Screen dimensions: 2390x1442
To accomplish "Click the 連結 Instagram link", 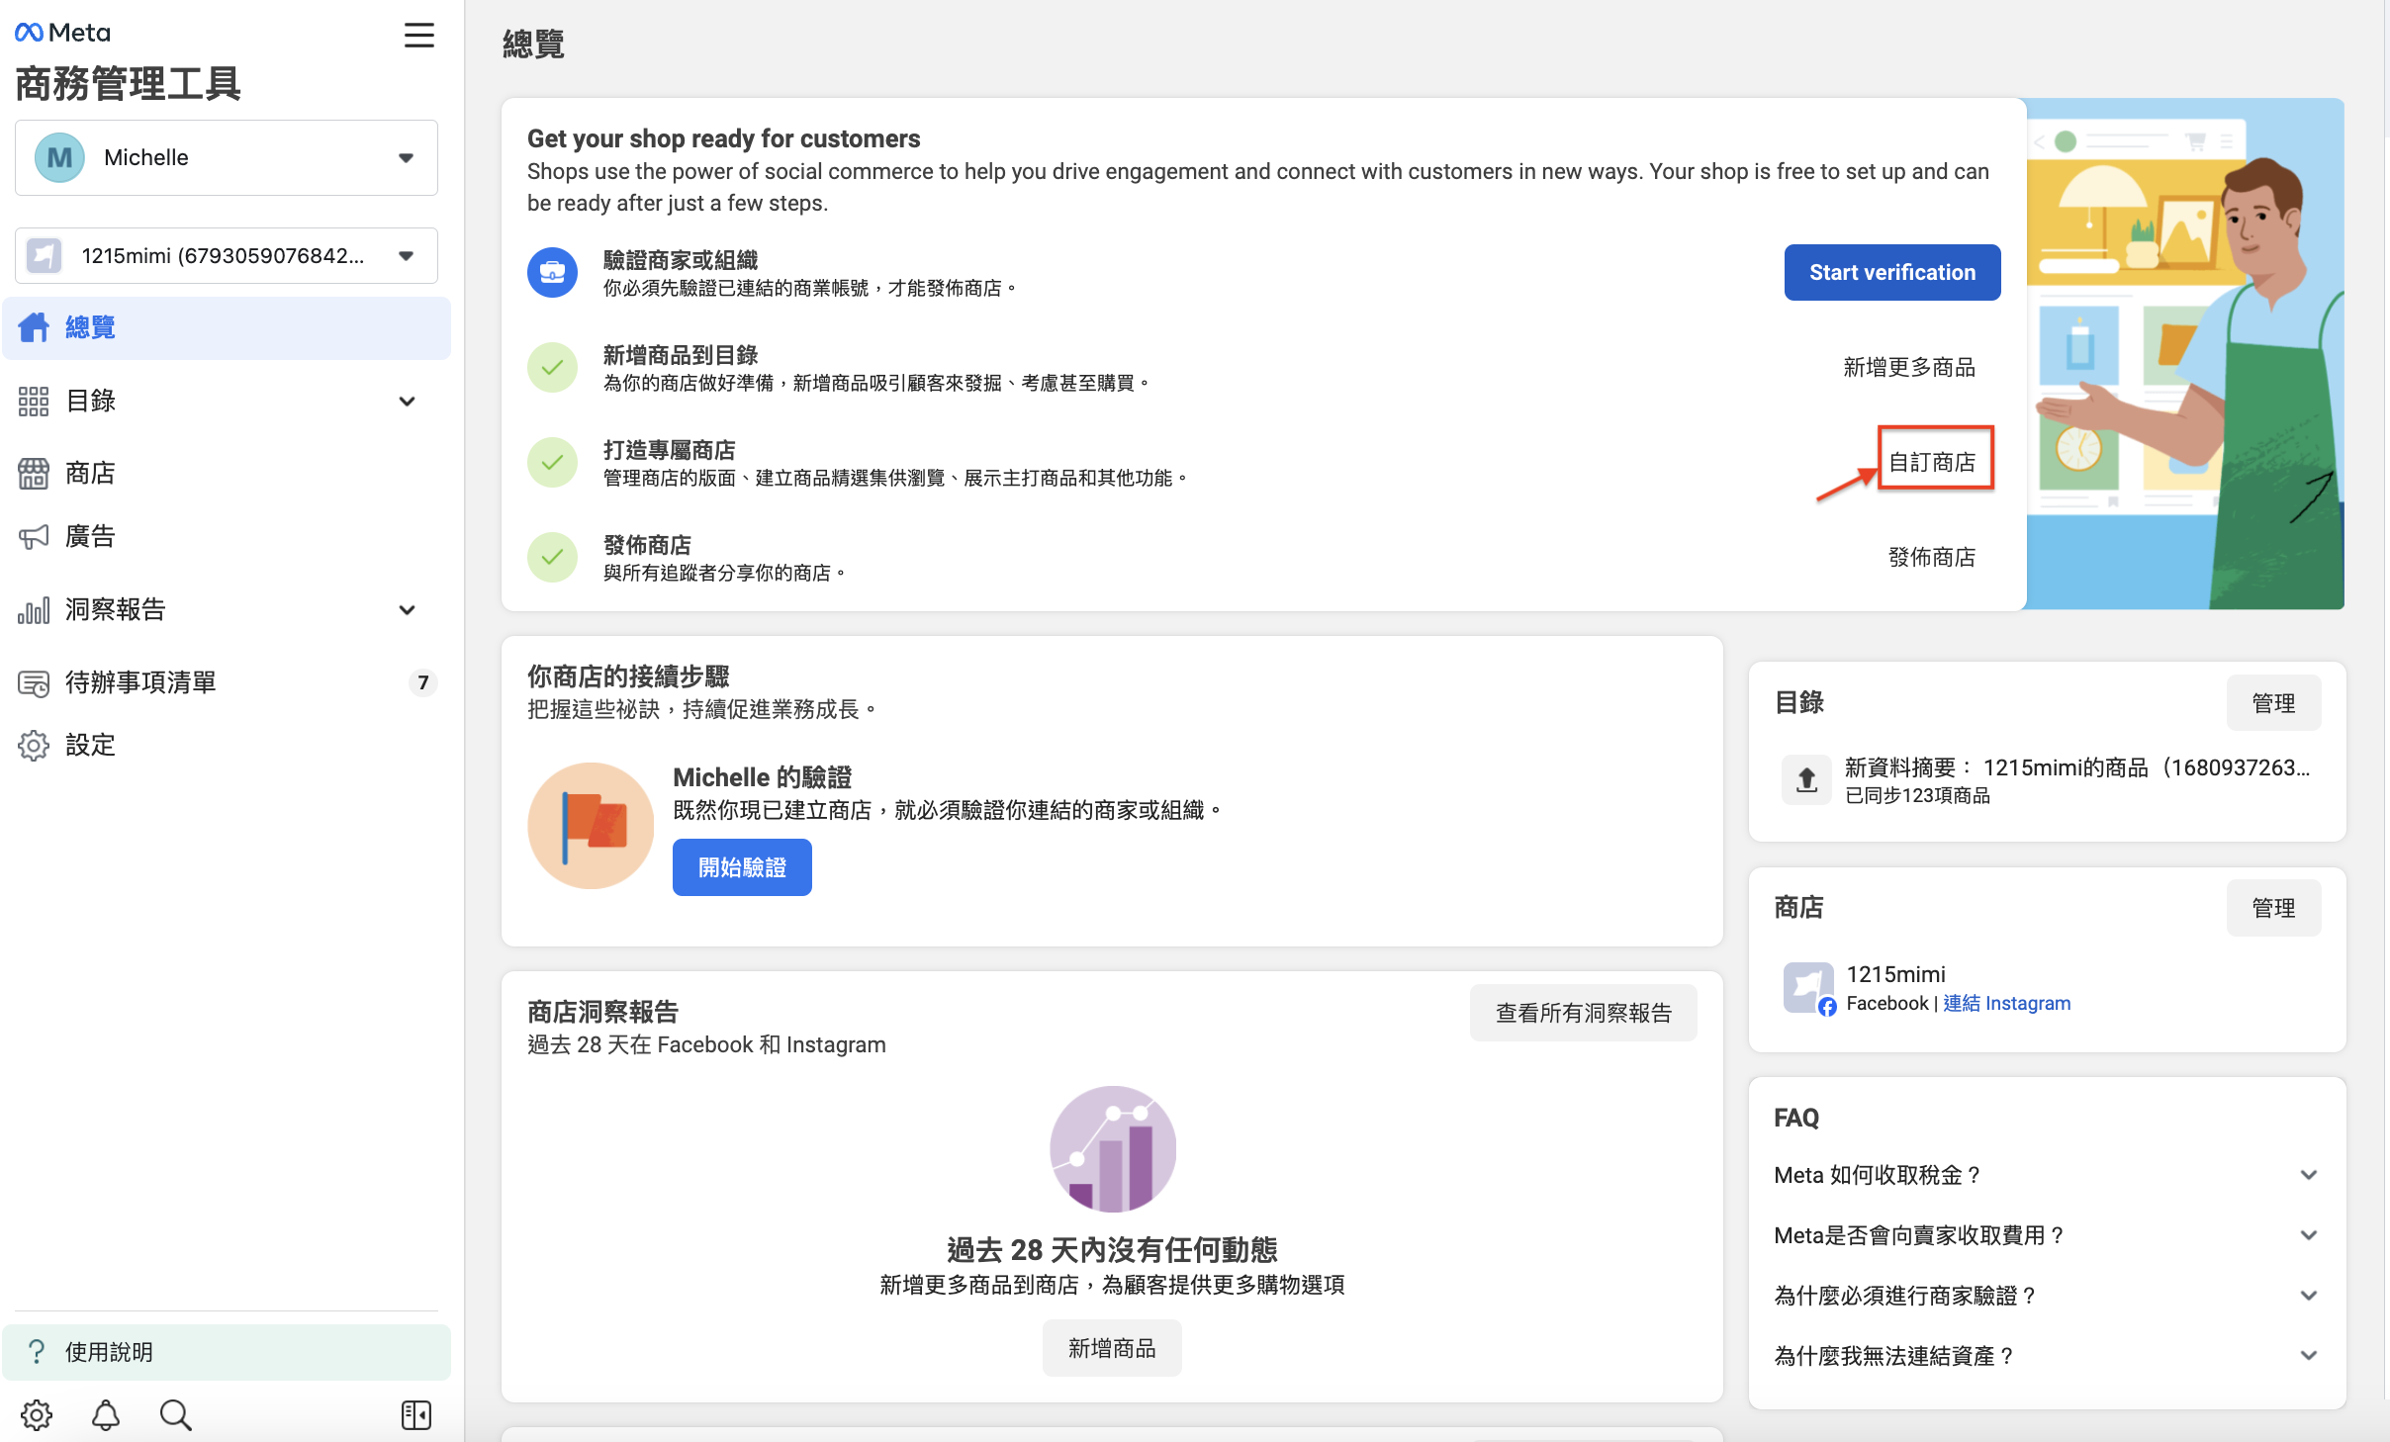I will (x=2006, y=1003).
